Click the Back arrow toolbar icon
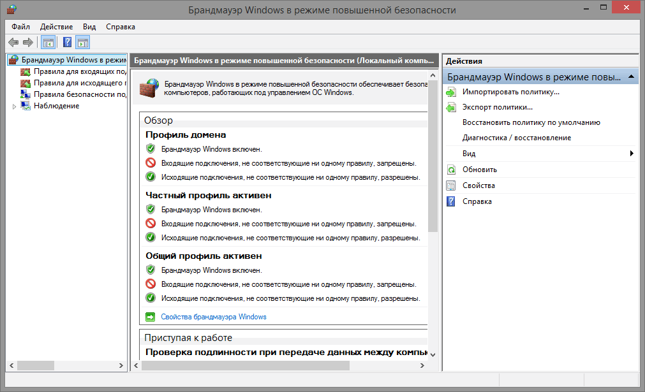 tap(13, 43)
